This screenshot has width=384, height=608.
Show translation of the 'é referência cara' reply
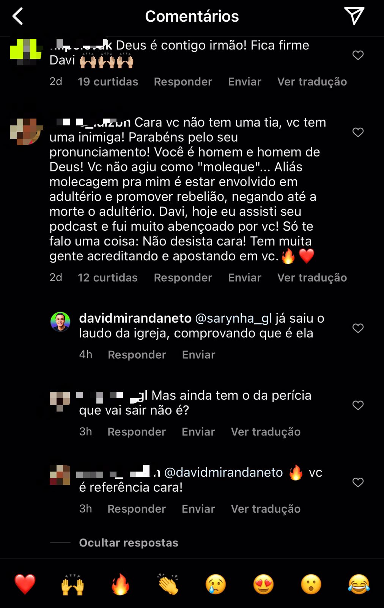266,509
